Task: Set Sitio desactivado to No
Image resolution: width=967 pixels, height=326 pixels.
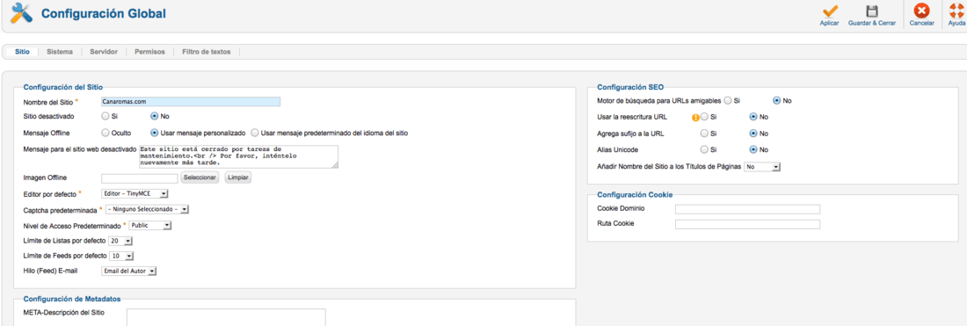Action: (x=155, y=116)
